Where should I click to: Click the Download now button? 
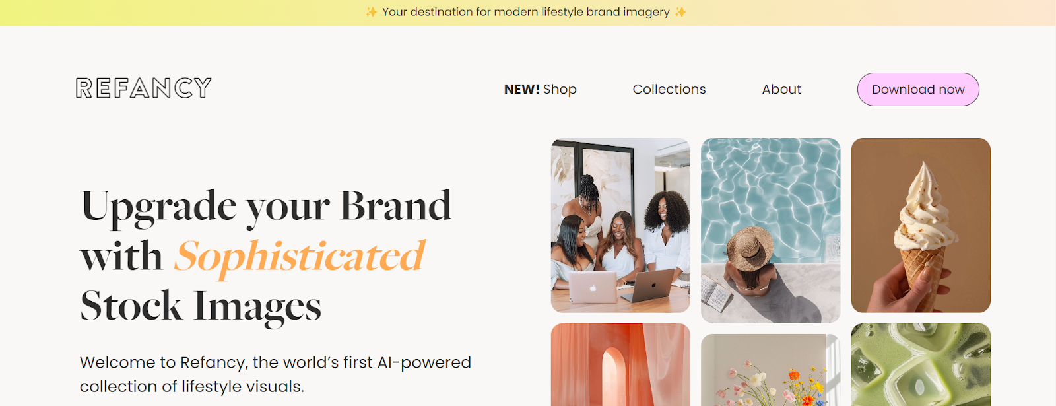point(918,89)
